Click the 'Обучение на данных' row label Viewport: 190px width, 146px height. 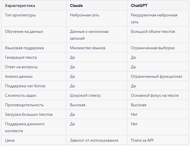(24, 31)
